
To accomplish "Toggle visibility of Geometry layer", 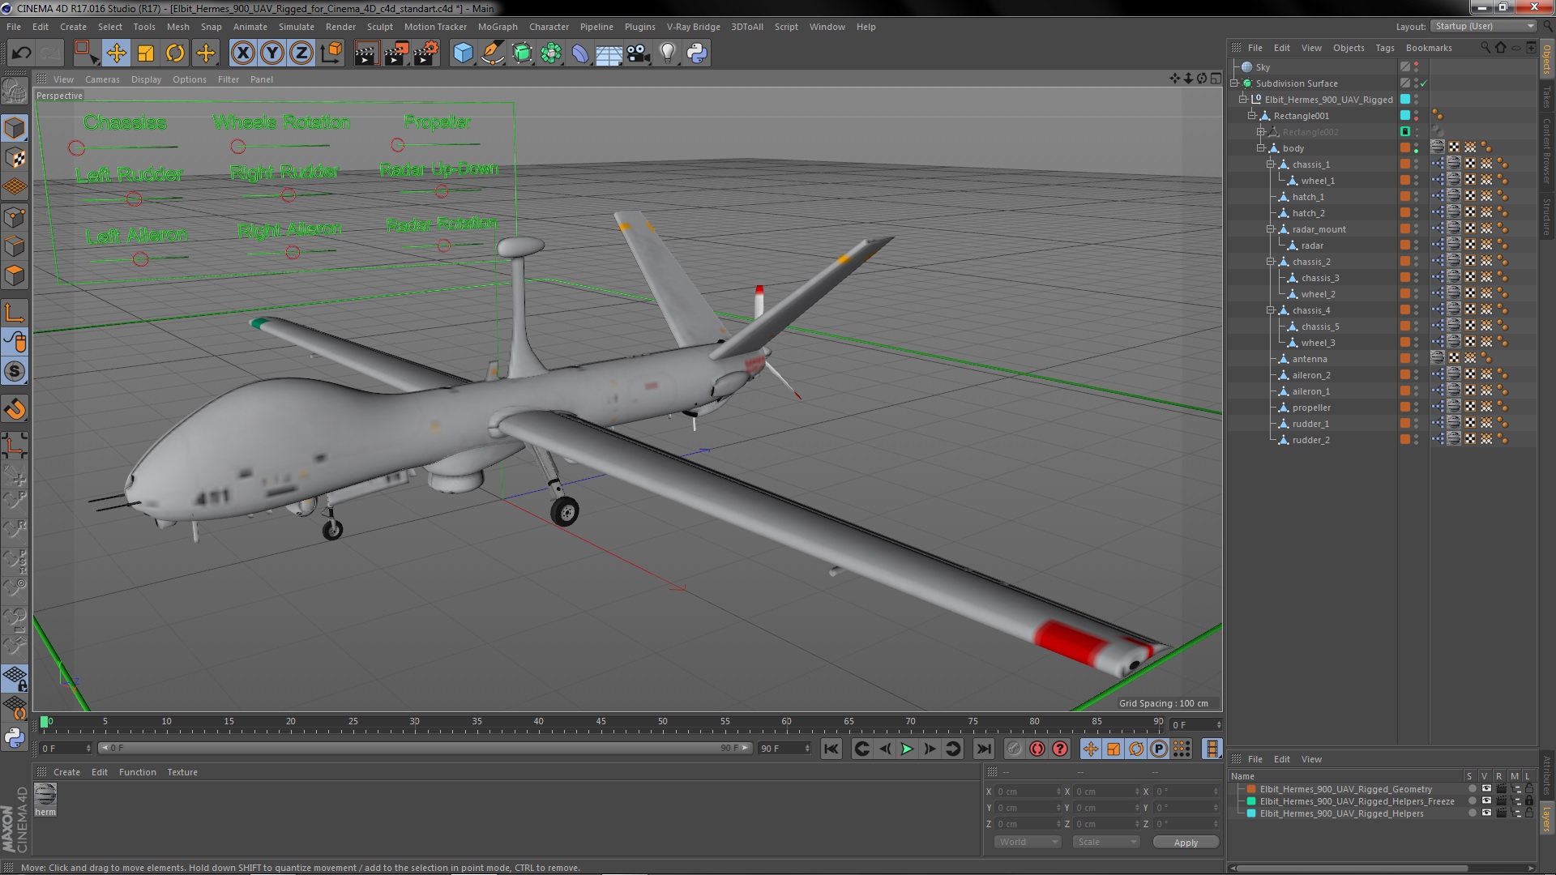I will pos(1486,788).
